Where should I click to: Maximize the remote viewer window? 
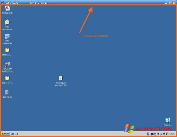pos(170,3)
